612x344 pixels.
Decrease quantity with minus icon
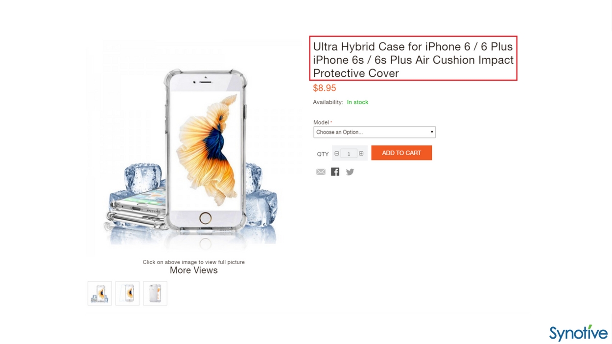click(337, 154)
